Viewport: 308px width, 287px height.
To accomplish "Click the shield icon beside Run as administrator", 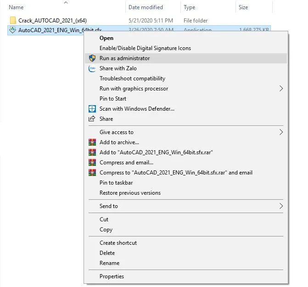I will 91,58.
